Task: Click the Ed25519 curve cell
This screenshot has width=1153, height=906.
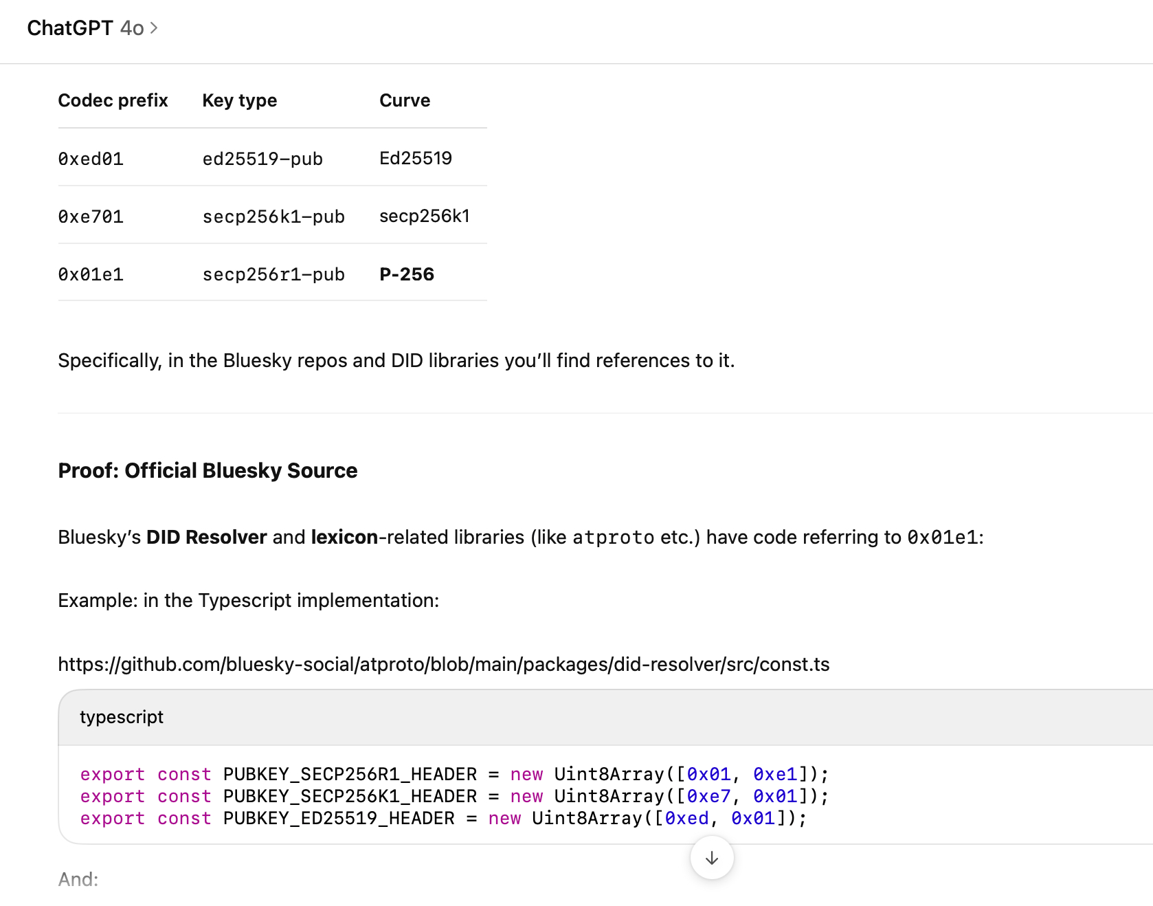Action: (x=415, y=159)
